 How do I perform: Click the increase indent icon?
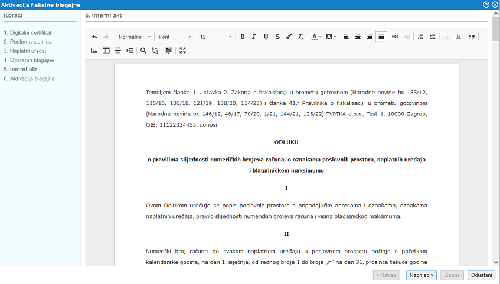(458, 37)
